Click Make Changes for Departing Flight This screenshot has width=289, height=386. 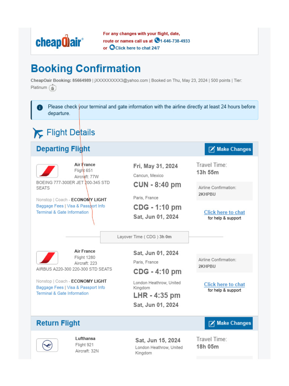[228, 149]
